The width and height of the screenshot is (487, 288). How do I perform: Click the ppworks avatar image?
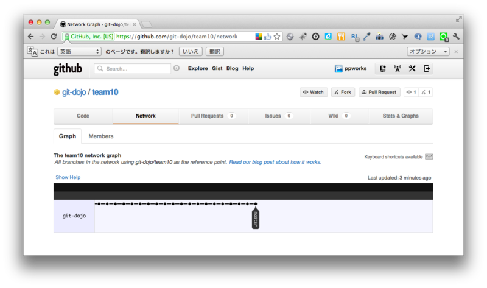(x=338, y=69)
